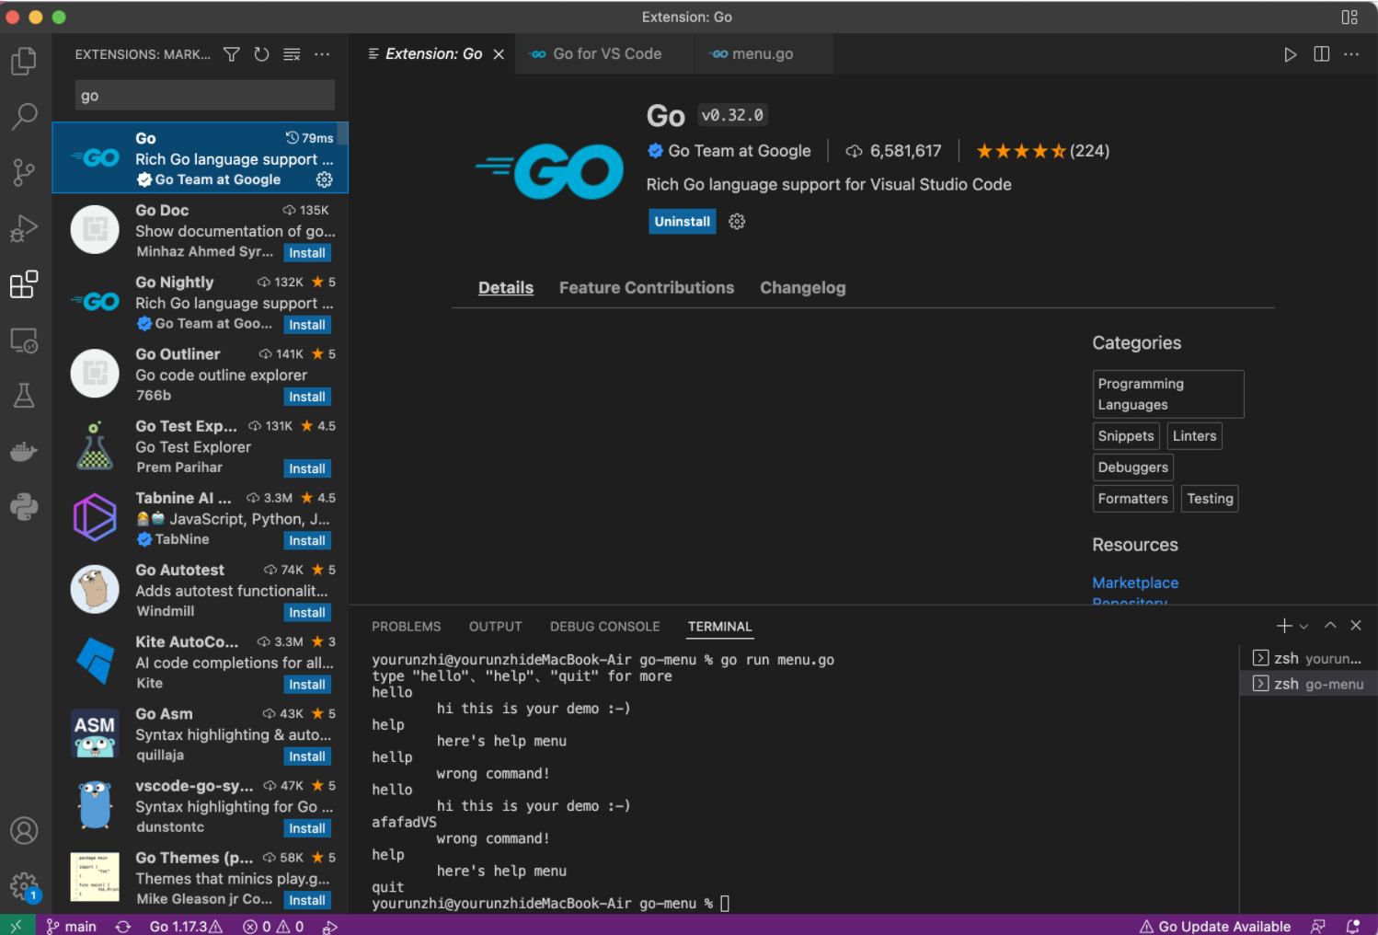Install the Kite AutoComplete extension
This screenshot has height=935, width=1378.
pyautogui.click(x=307, y=685)
